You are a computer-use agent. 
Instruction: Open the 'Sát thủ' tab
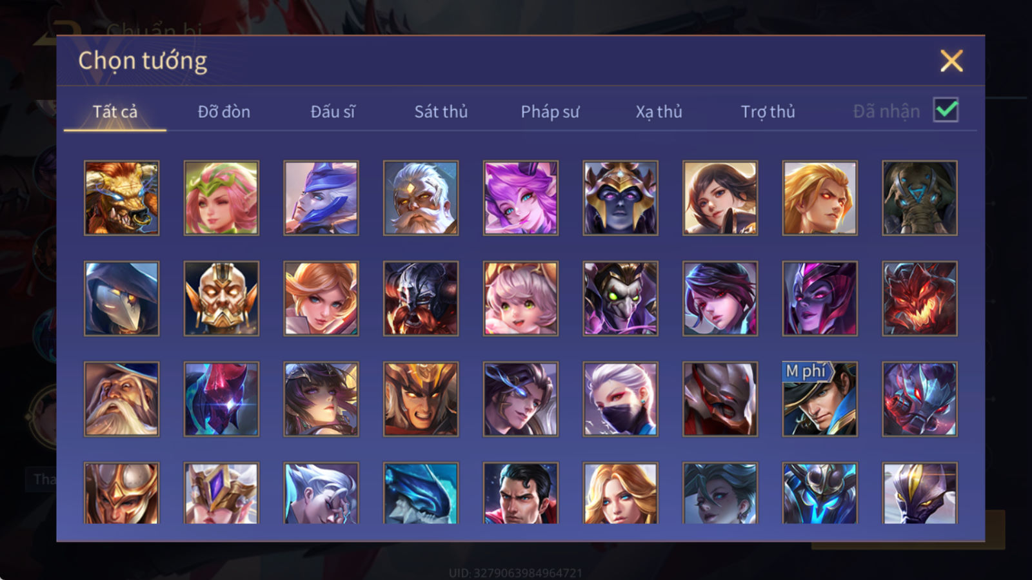click(x=441, y=111)
